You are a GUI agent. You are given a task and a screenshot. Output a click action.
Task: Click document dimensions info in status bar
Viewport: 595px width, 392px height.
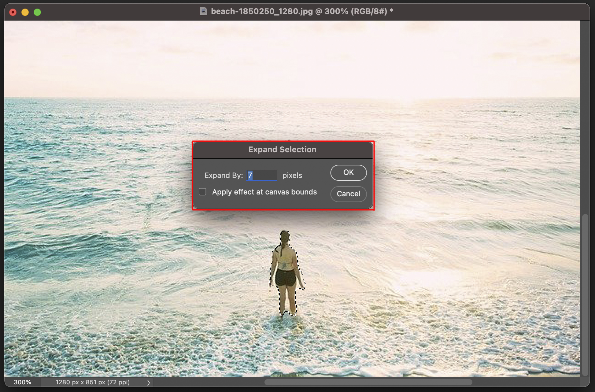tap(92, 382)
